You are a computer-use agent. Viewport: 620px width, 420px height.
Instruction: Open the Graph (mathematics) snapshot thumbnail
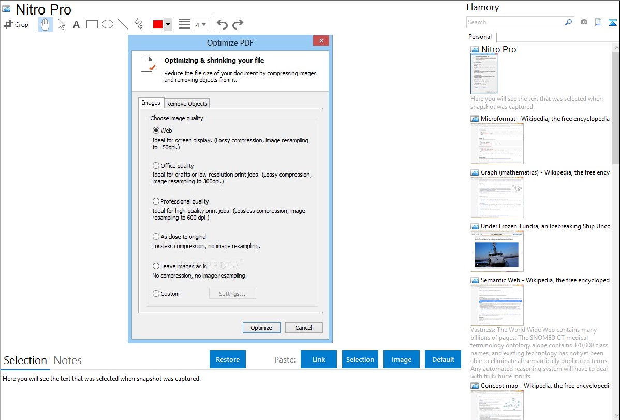tap(497, 197)
